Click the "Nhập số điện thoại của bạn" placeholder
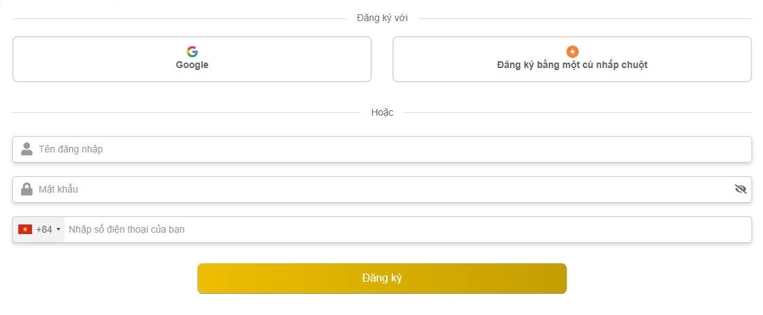Image resolution: width=763 pixels, height=315 pixels. 126,229
